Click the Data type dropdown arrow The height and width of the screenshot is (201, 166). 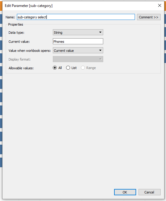101,32
